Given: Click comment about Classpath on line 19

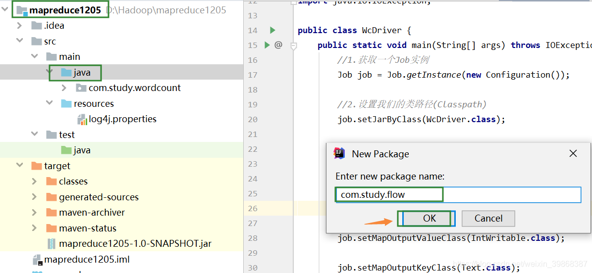Looking at the screenshot, I should (412, 104).
